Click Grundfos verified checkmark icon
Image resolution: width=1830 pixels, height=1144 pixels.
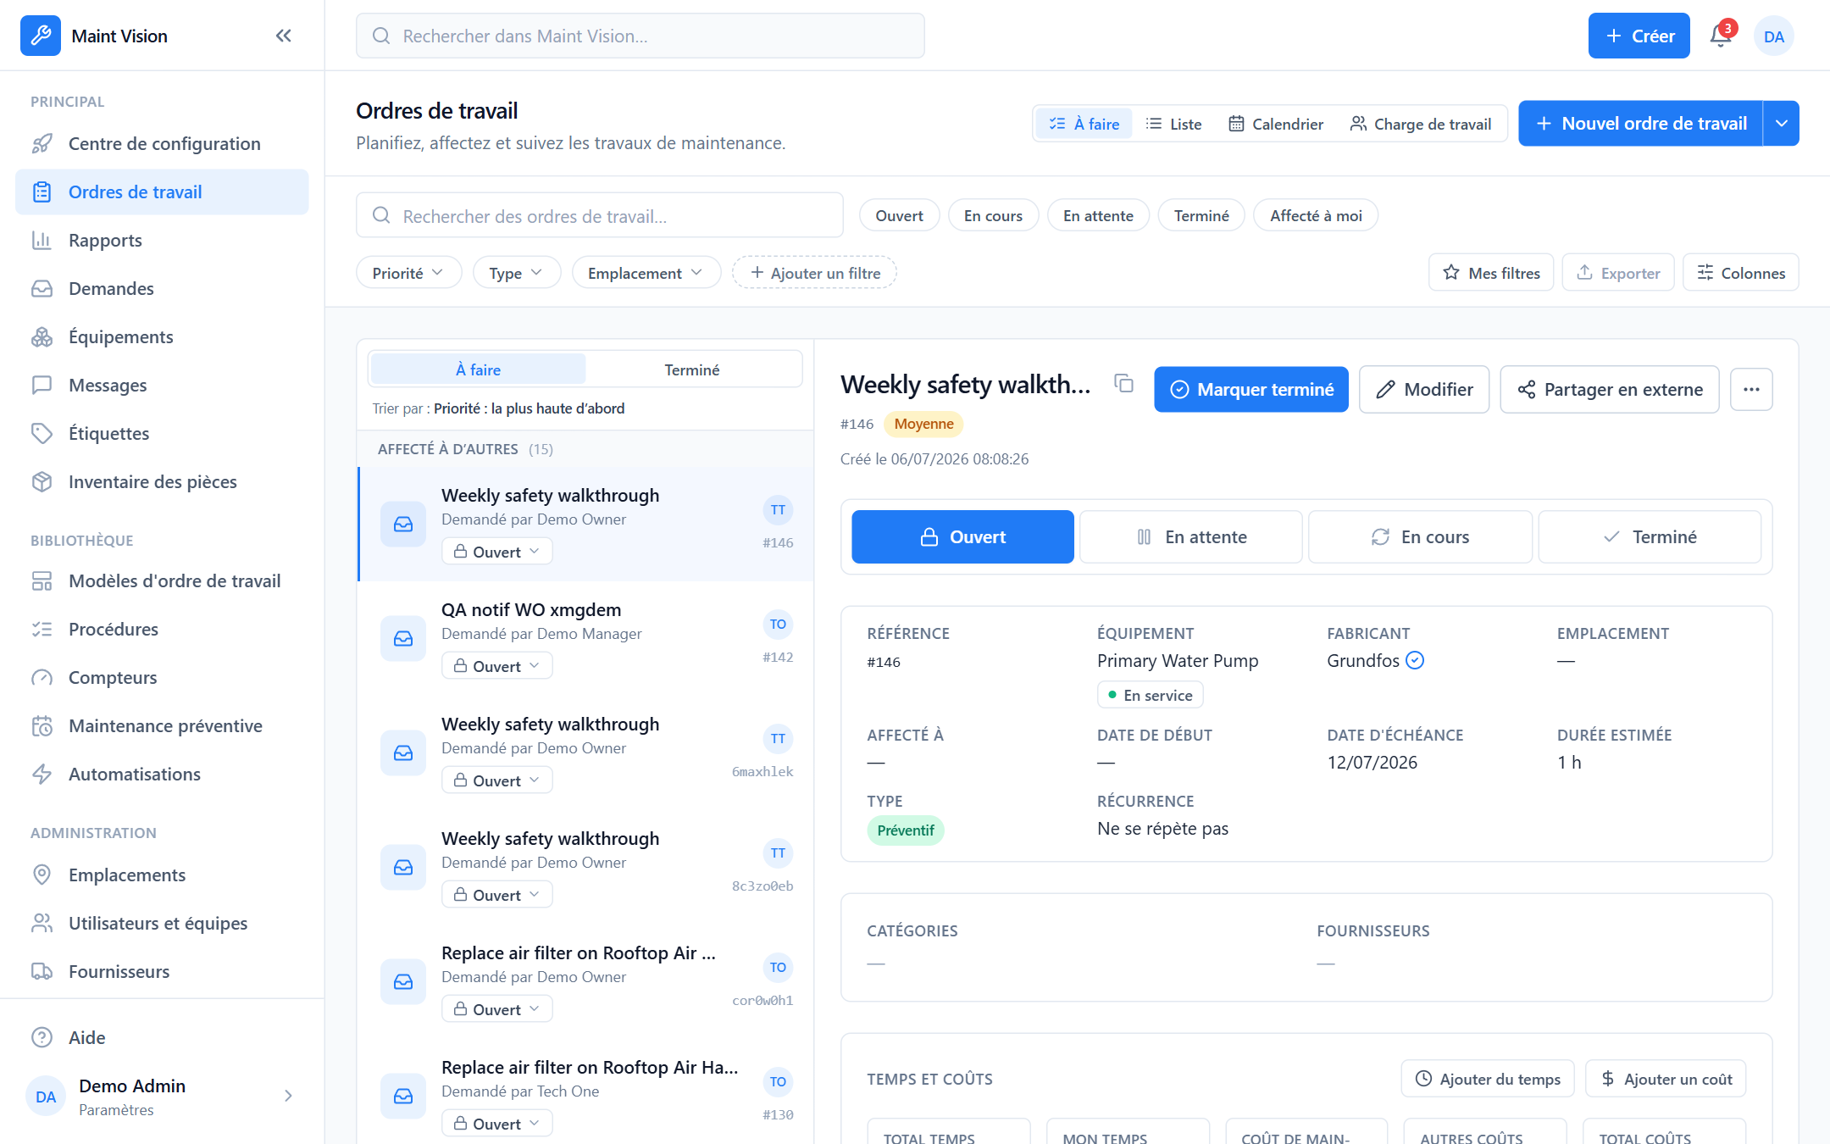click(x=1415, y=660)
